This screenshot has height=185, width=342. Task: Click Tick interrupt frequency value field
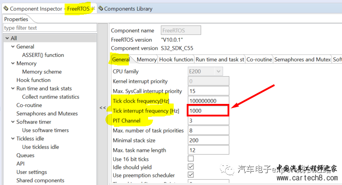(x=208, y=111)
